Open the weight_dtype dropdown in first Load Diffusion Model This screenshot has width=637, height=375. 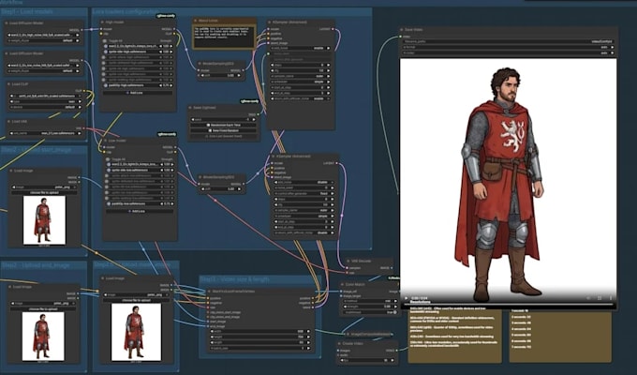click(43, 40)
